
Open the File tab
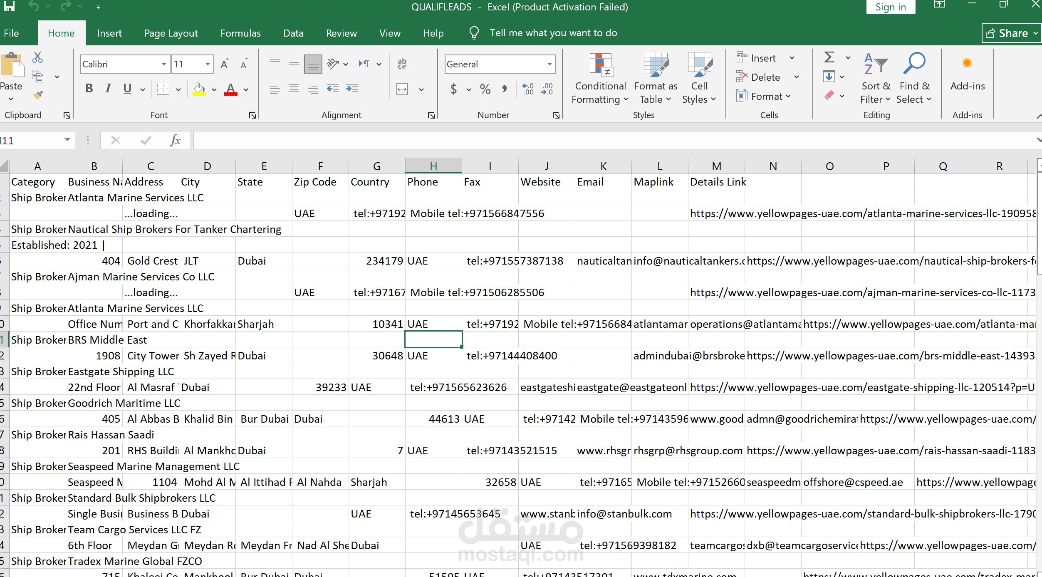tap(11, 33)
